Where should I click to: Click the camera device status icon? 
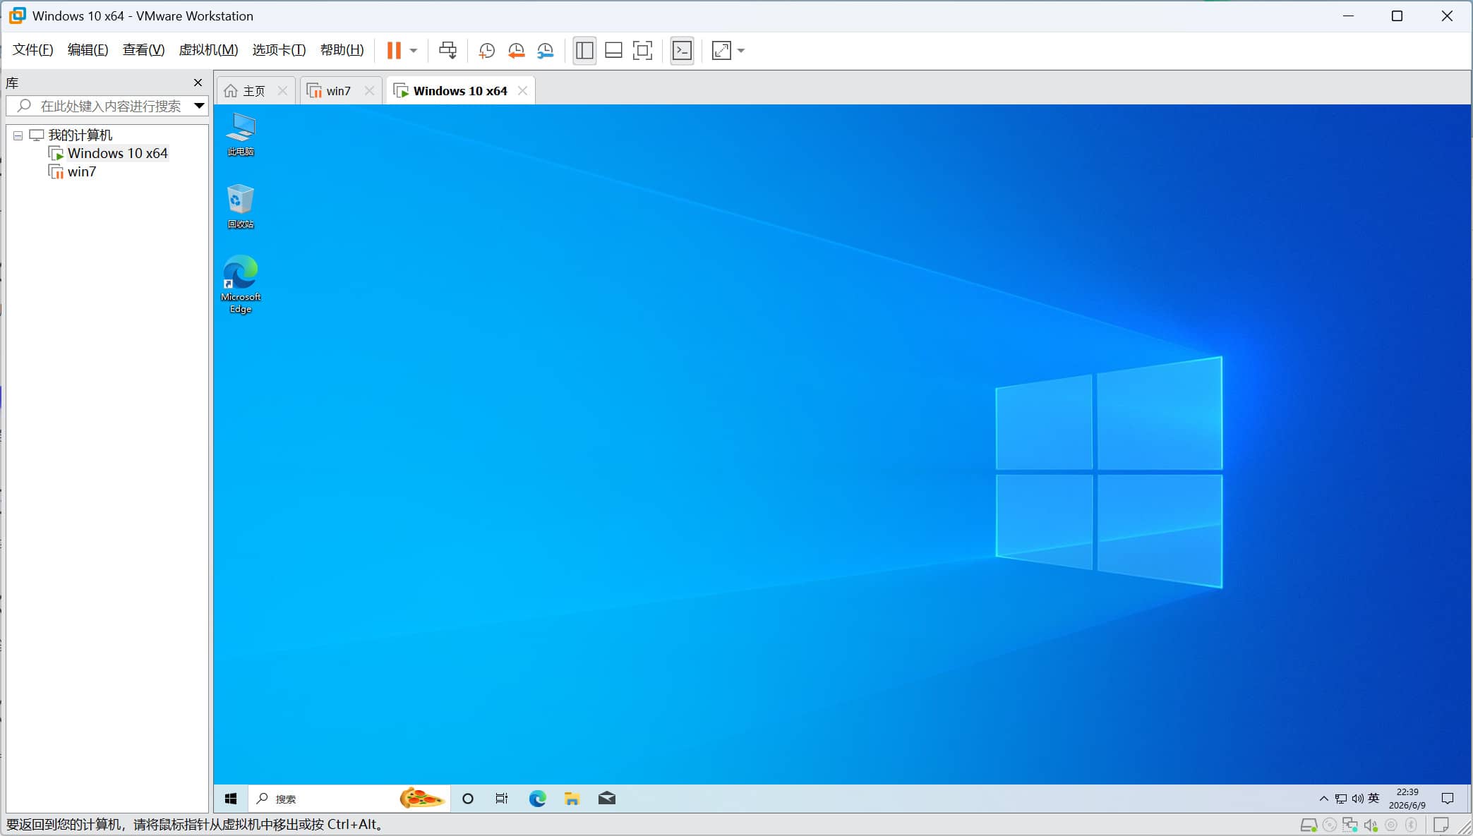(1391, 825)
